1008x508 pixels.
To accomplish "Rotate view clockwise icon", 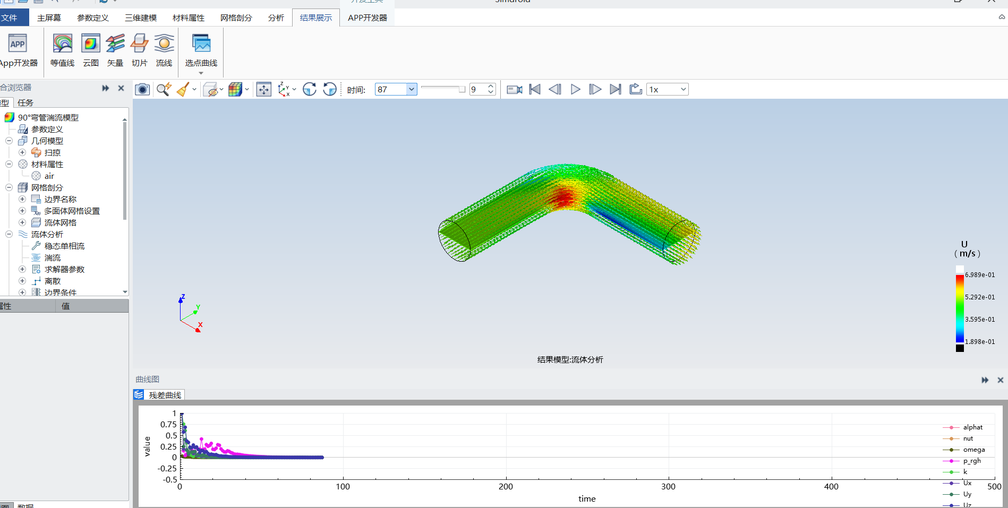I will coord(310,89).
